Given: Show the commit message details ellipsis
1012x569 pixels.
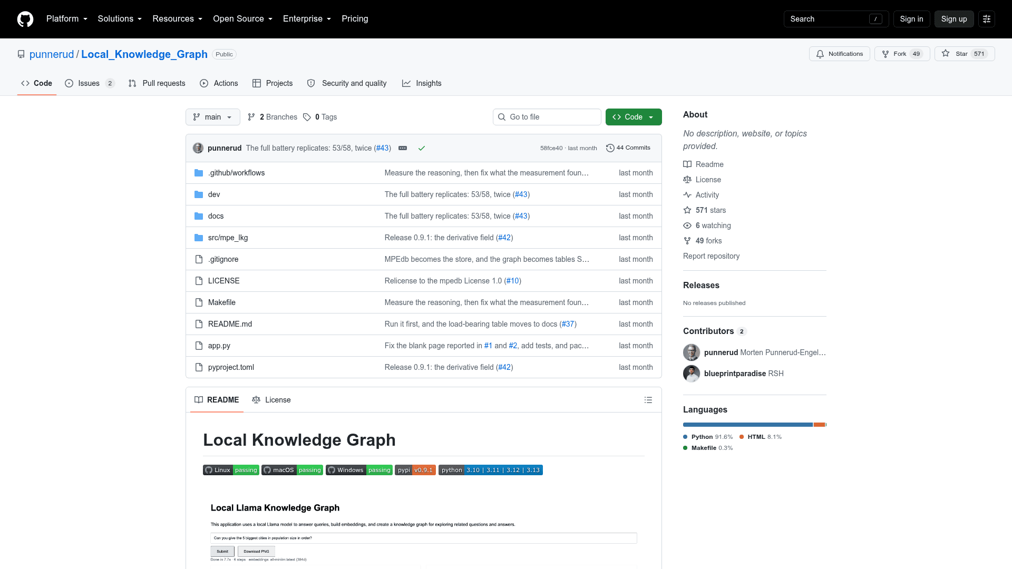Looking at the screenshot, I should [x=403, y=148].
